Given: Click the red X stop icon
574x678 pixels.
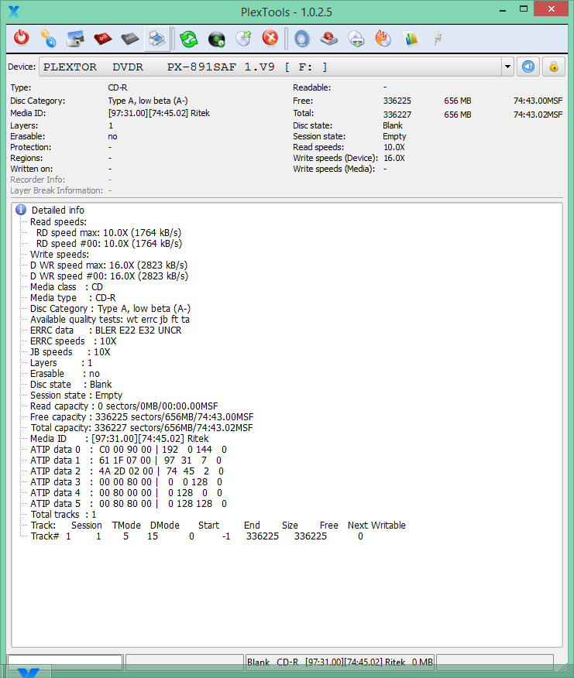Looking at the screenshot, I should click(x=270, y=38).
